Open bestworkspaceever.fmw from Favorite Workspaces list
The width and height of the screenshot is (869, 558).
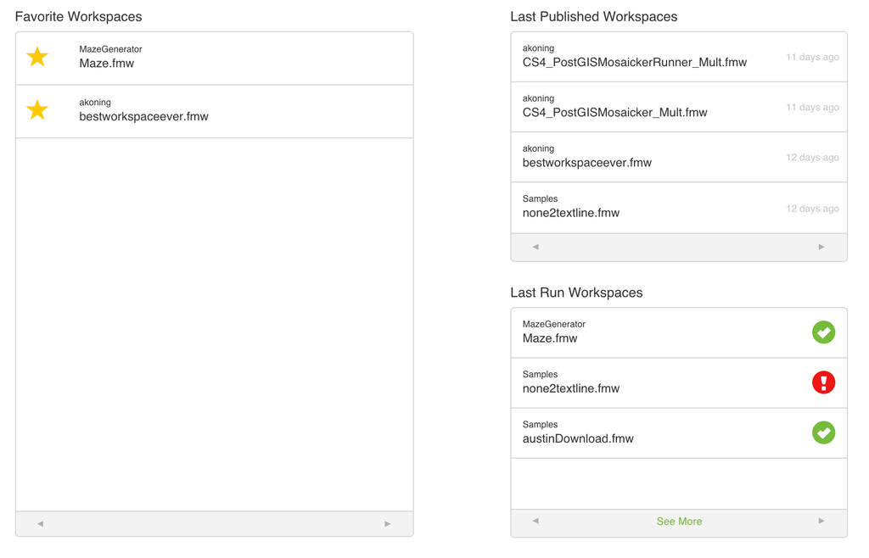point(143,117)
